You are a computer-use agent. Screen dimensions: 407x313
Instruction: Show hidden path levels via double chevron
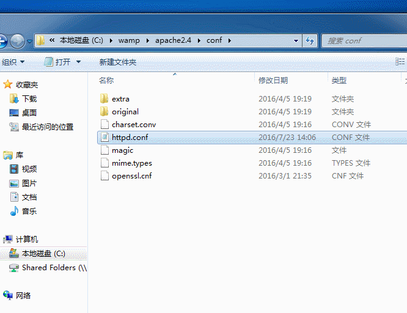(x=52, y=40)
